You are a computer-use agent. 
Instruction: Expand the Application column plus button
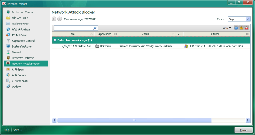(x=115, y=34)
